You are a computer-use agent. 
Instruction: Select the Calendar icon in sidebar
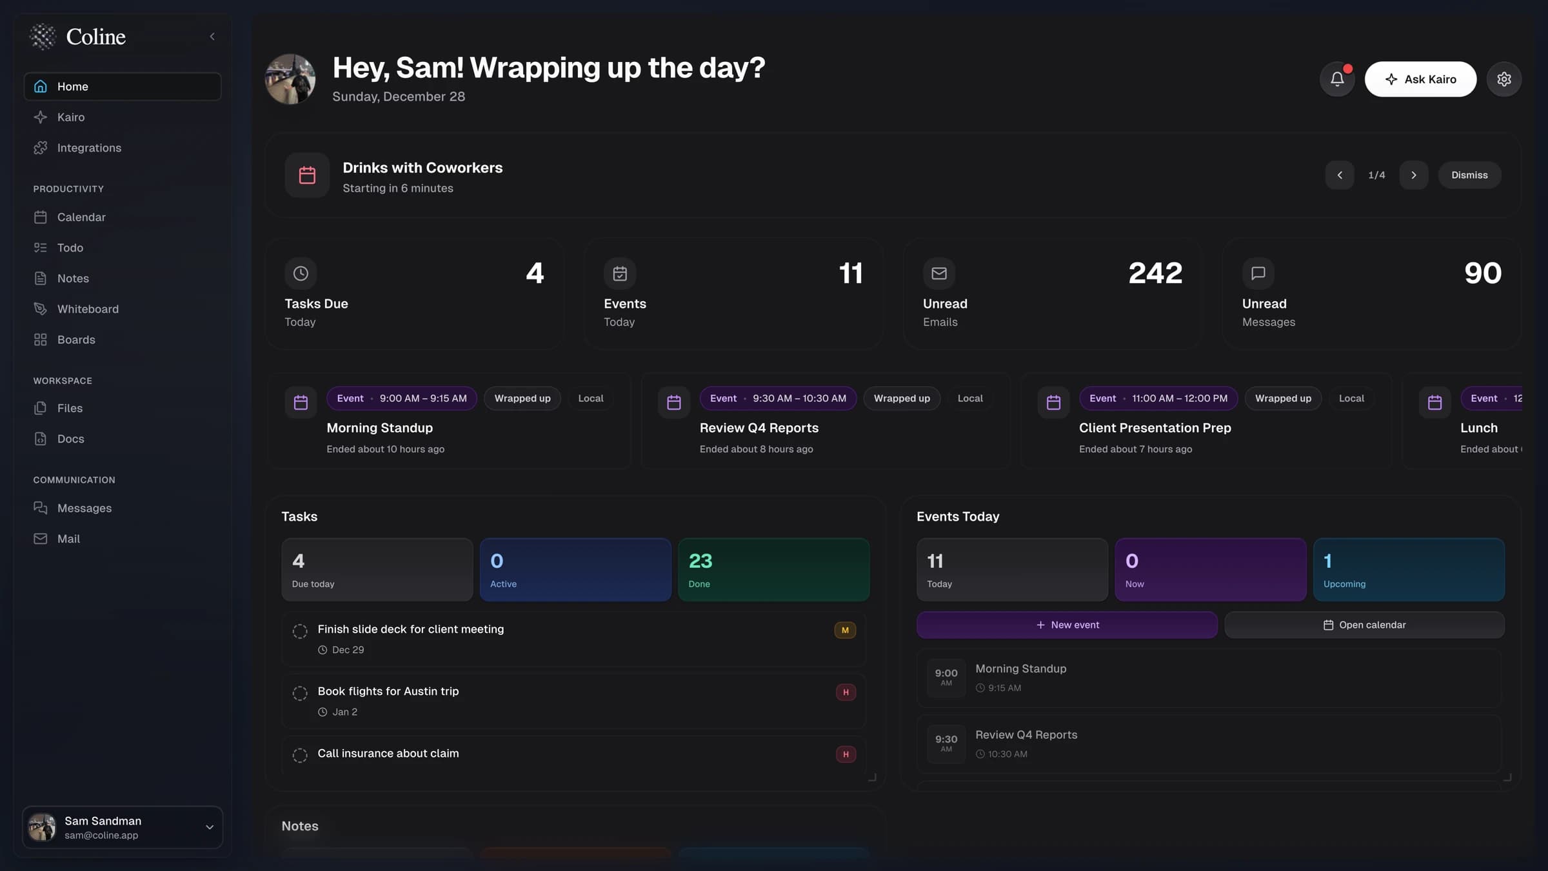[x=41, y=217]
